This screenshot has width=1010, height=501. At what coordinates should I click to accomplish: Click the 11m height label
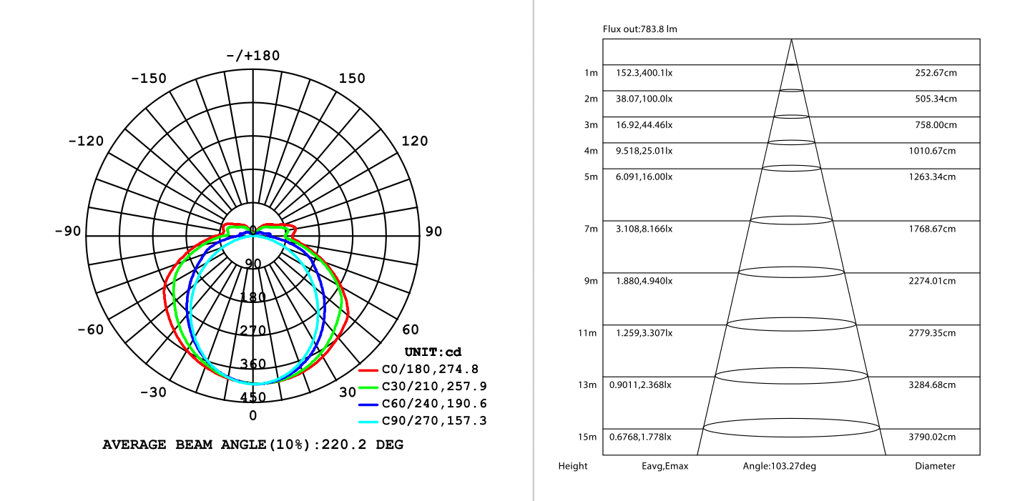tap(588, 334)
